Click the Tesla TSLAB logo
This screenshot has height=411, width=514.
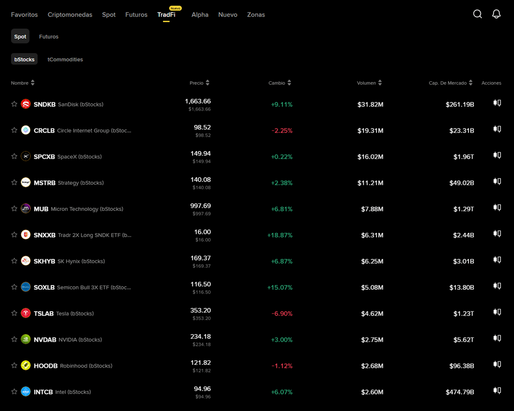[x=26, y=313]
